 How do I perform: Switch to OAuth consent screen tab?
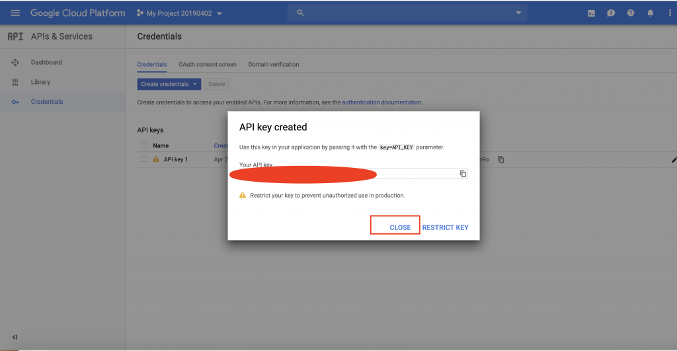coord(208,64)
